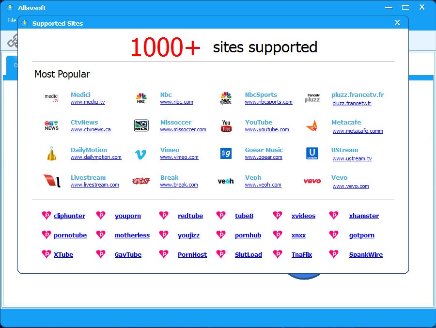
Task: Click the Goear Music logo icon
Action: coord(226,153)
